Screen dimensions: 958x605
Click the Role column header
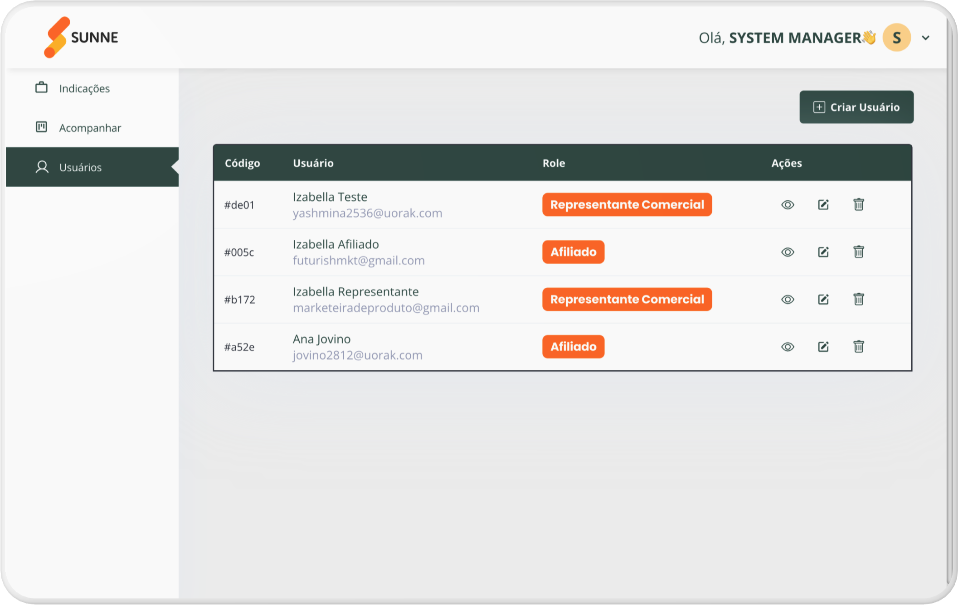[x=554, y=163]
